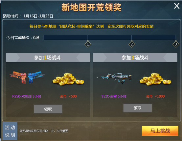This screenshot has height=141, width=182.
Task: Click the 金币 ×500 reward text
Action: tap(68, 96)
